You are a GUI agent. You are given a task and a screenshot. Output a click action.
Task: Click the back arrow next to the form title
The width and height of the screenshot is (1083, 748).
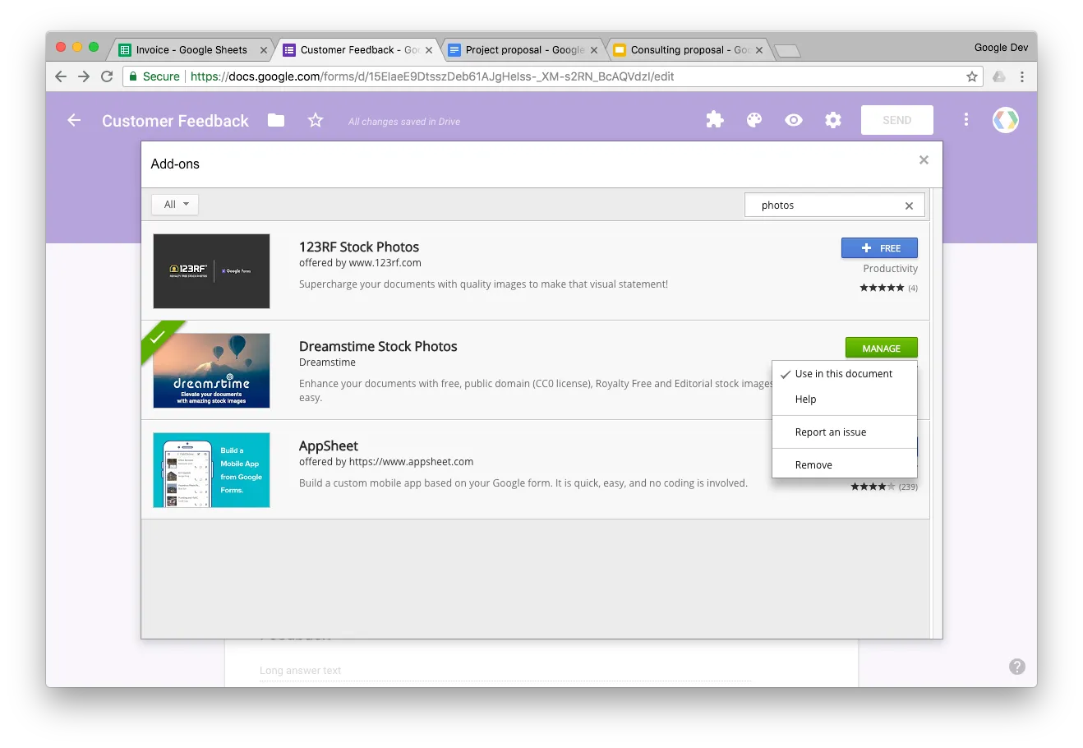(x=73, y=120)
